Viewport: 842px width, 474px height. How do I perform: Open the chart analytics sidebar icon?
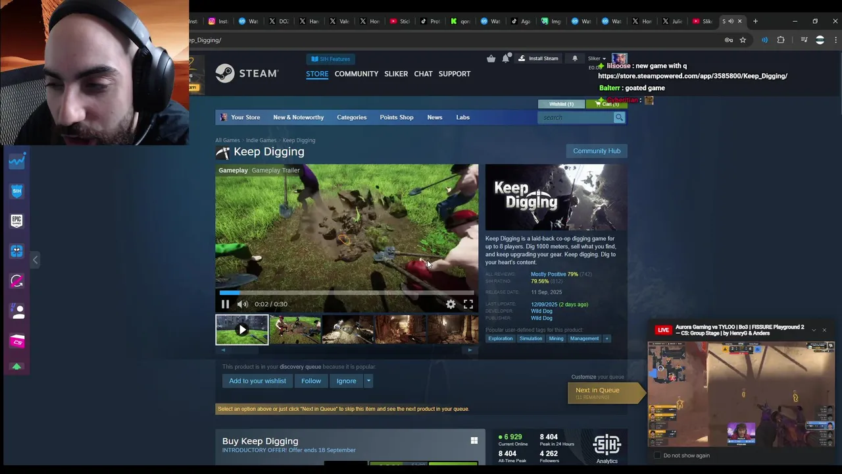[x=17, y=160]
